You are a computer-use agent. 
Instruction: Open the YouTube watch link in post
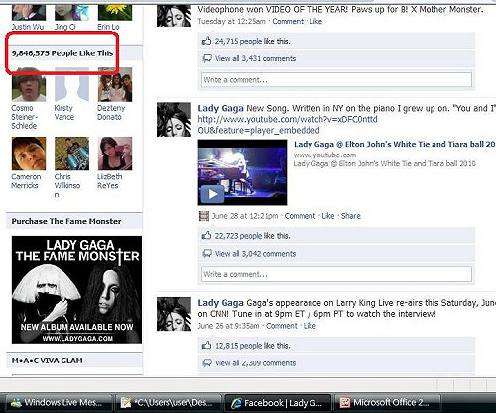[x=288, y=125]
